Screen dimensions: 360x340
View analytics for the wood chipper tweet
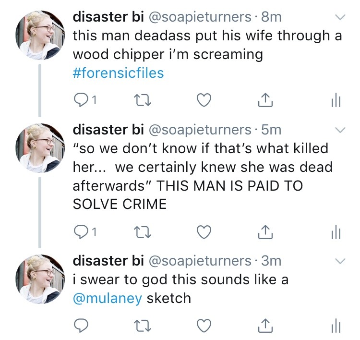(336, 100)
